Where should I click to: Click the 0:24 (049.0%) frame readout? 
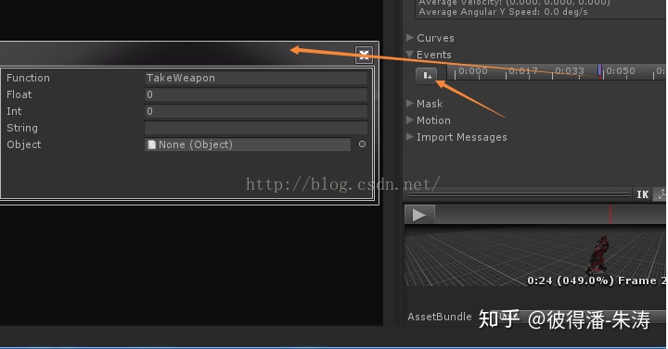pos(597,280)
